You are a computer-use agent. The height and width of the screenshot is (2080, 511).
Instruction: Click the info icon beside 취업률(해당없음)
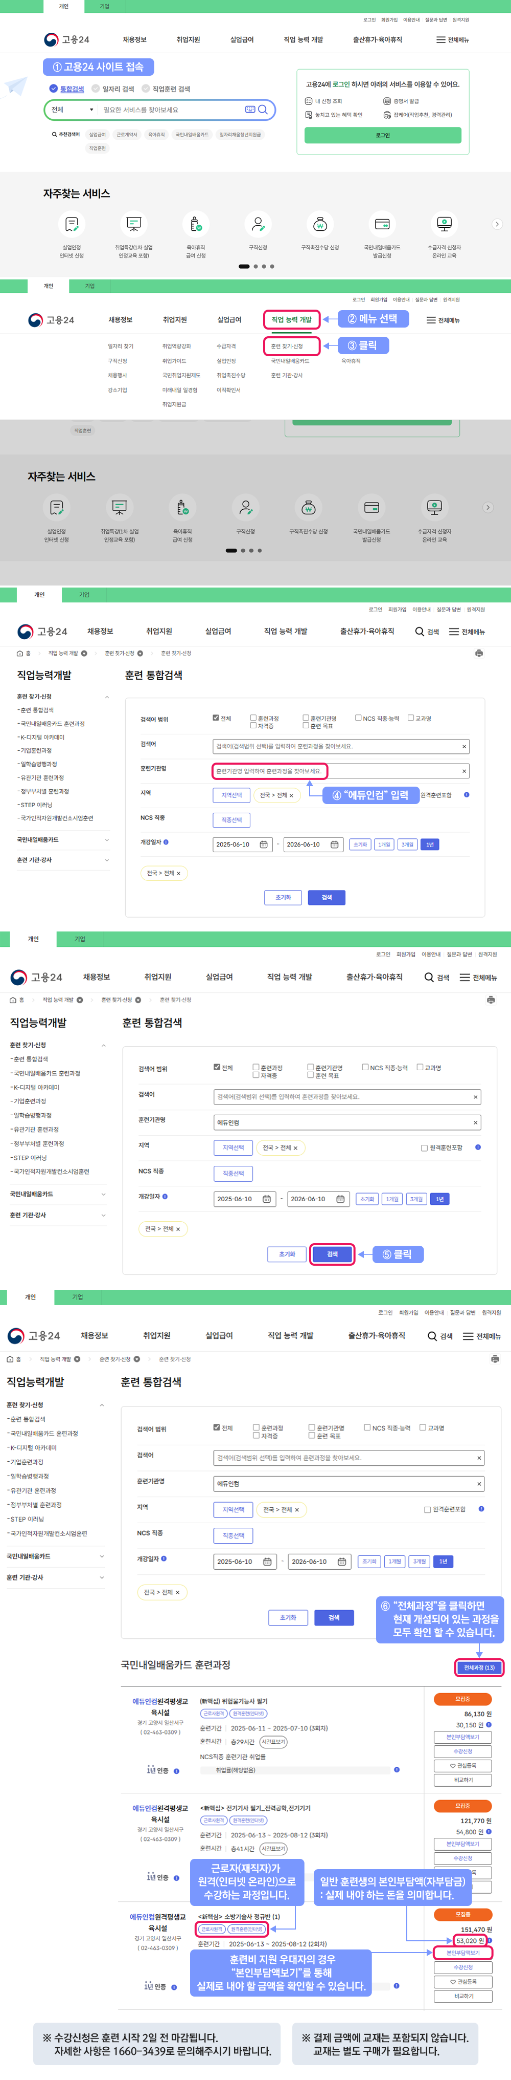pyautogui.click(x=397, y=1770)
